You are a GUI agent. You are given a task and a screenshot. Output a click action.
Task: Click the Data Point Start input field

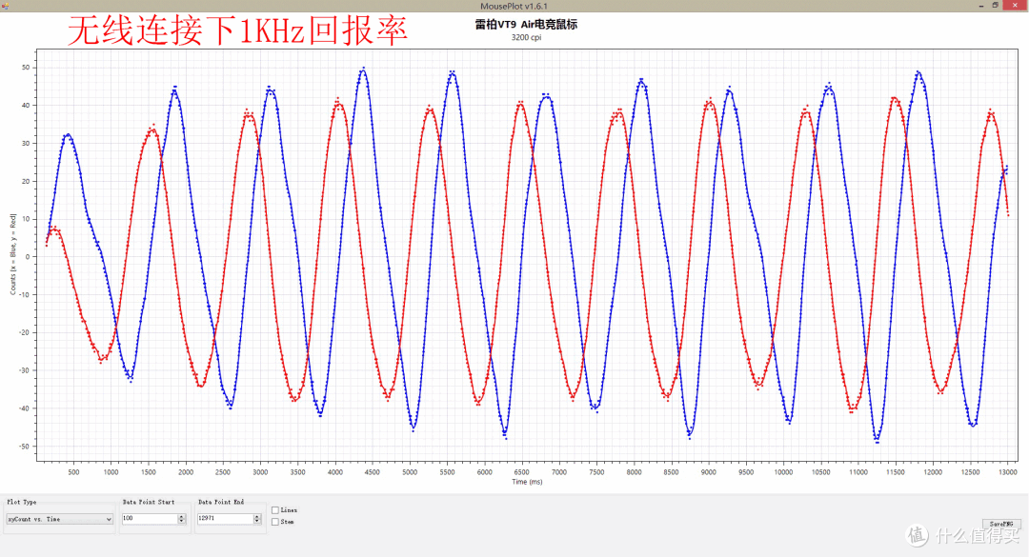[150, 518]
